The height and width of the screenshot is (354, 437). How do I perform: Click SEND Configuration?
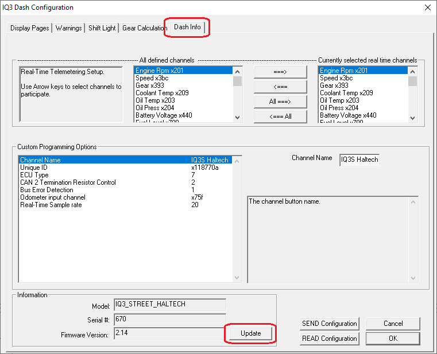(330, 324)
